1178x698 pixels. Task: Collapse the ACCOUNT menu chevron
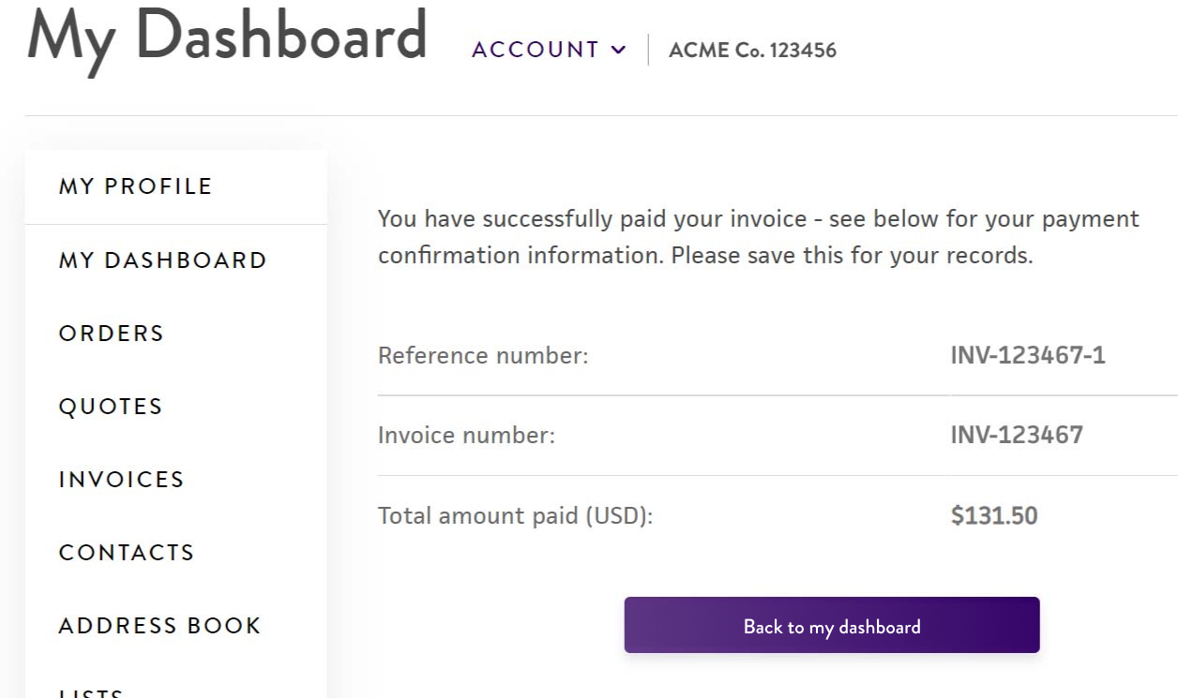tap(619, 50)
